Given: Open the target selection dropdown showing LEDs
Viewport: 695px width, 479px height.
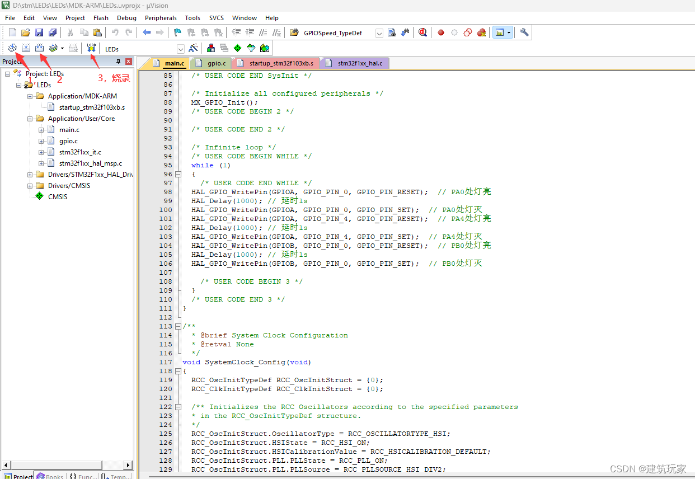Looking at the screenshot, I should [x=181, y=49].
